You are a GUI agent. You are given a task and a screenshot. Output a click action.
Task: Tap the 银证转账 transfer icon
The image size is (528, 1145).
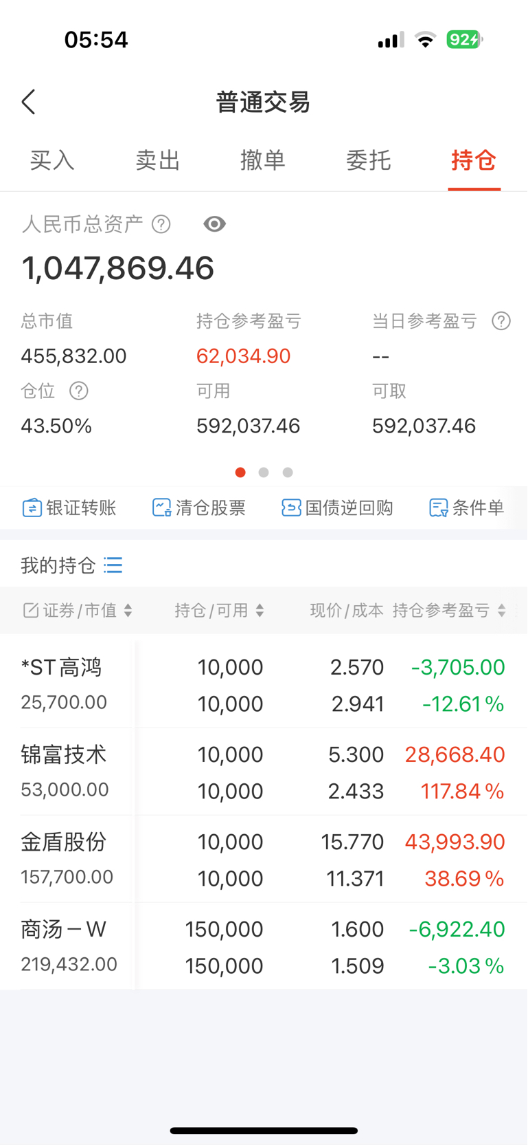click(x=32, y=508)
